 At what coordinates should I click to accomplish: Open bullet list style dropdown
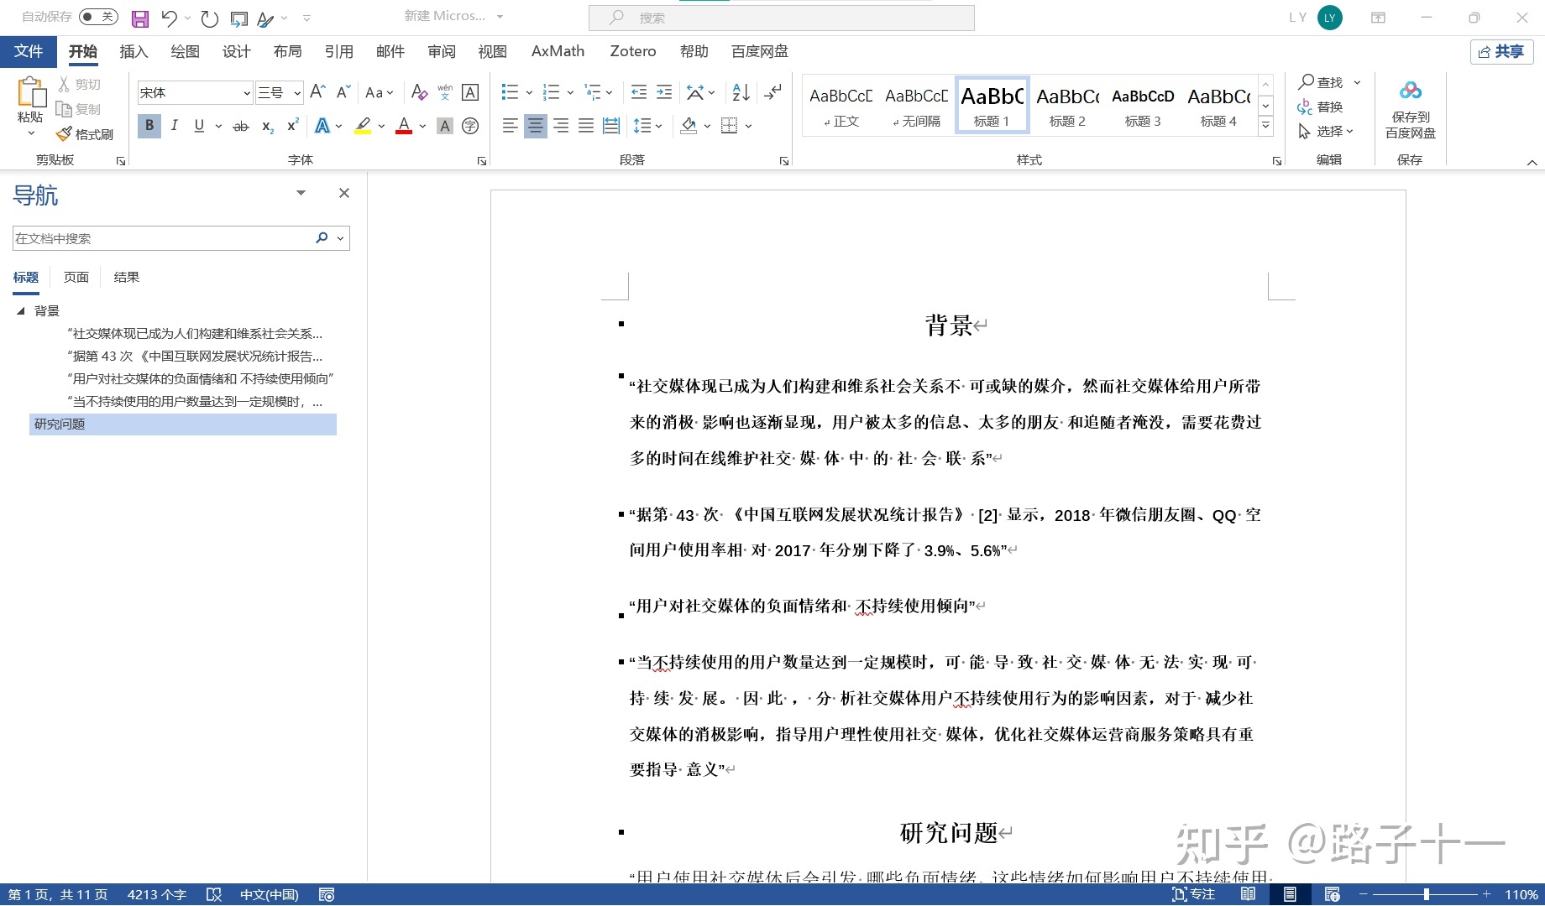[x=529, y=92]
